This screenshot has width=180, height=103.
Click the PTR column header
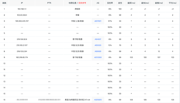coord(49,3)
